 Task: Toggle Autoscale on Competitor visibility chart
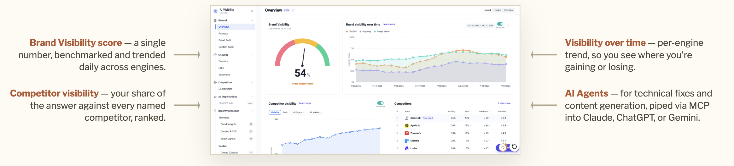[380, 103]
